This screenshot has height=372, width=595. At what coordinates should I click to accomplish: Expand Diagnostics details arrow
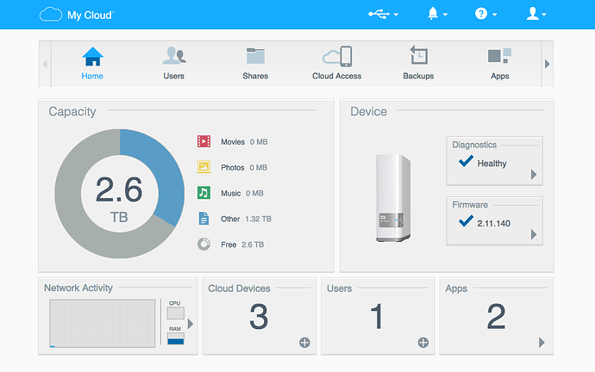pos(534,175)
